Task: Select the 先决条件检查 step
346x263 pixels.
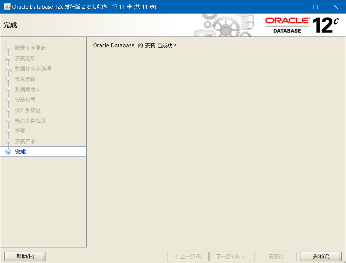Action: pos(30,121)
